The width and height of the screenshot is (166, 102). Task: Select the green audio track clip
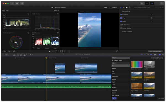[56, 86]
